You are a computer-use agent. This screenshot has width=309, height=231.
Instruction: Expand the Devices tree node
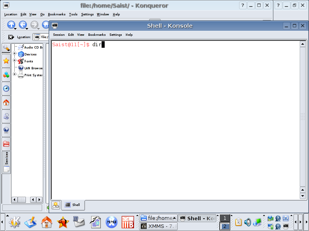(15, 54)
